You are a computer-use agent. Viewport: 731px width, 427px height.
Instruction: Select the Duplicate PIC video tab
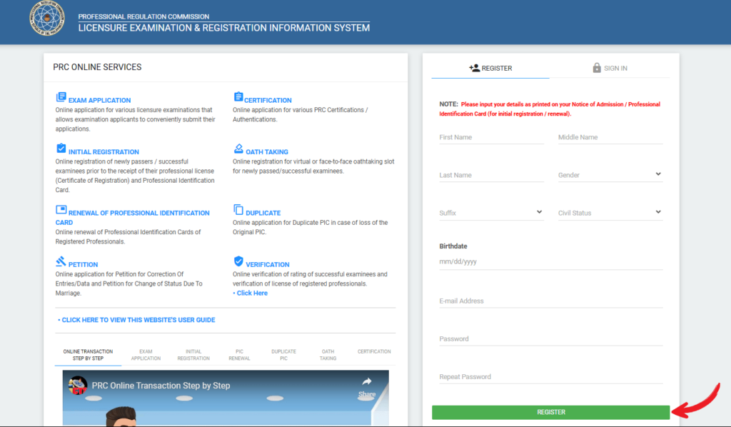[x=283, y=355]
